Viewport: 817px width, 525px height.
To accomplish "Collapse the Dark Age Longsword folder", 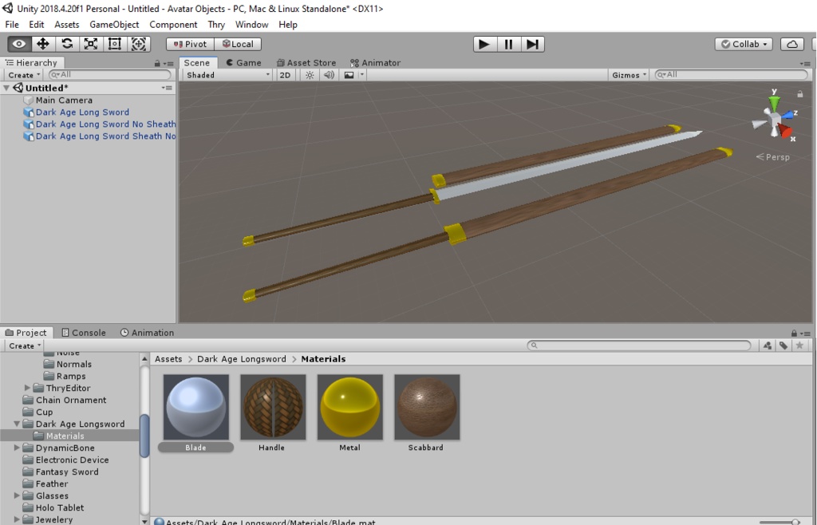I will (x=16, y=424).
